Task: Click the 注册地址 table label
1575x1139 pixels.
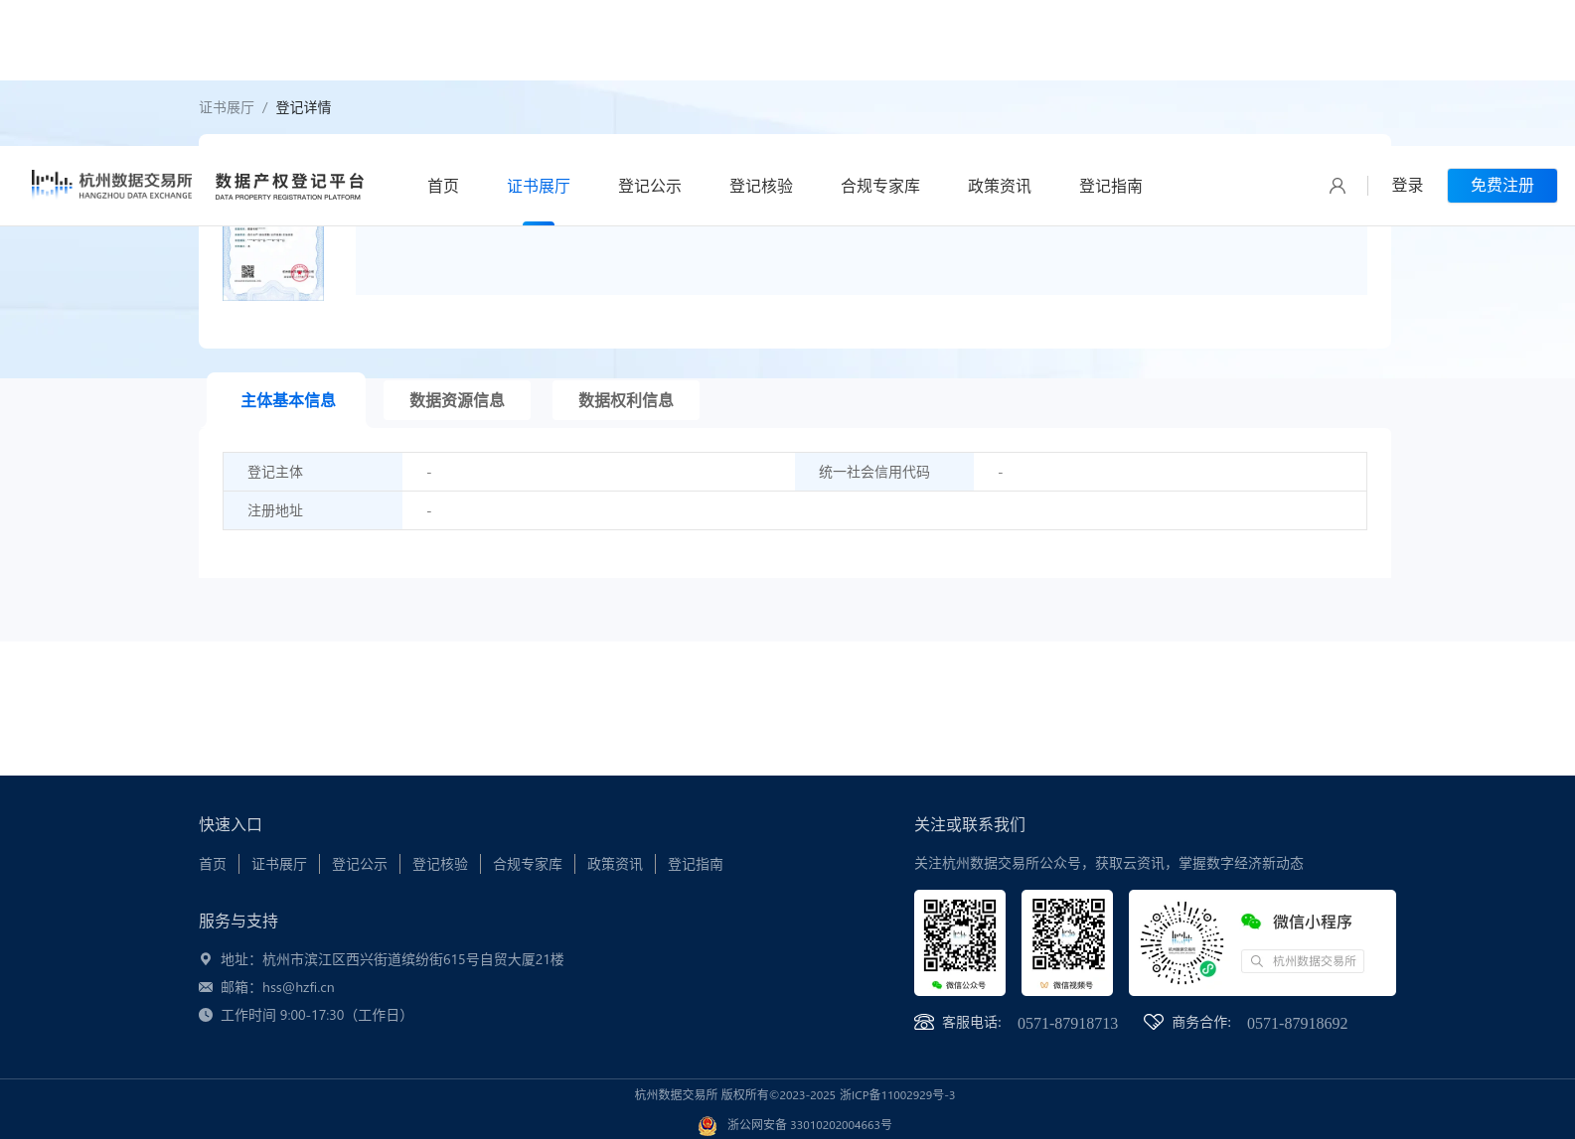Action: pyautogui.click(x=275, y=510)
